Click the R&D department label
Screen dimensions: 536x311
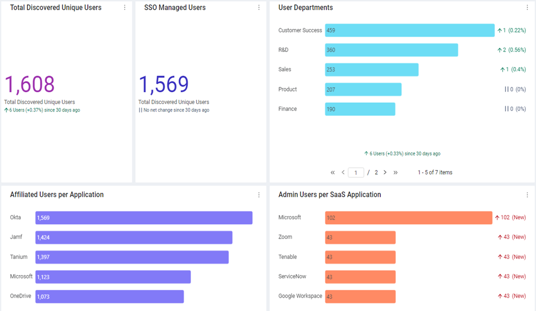point(283,50)
